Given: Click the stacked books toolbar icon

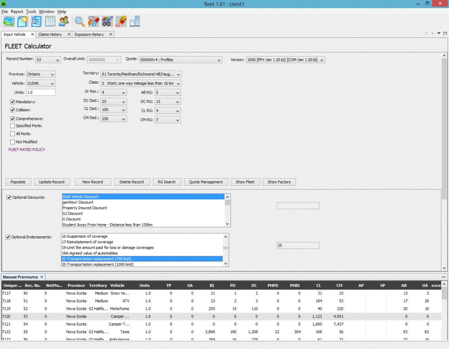Looking at the screenshot, I should pos(9,22).
